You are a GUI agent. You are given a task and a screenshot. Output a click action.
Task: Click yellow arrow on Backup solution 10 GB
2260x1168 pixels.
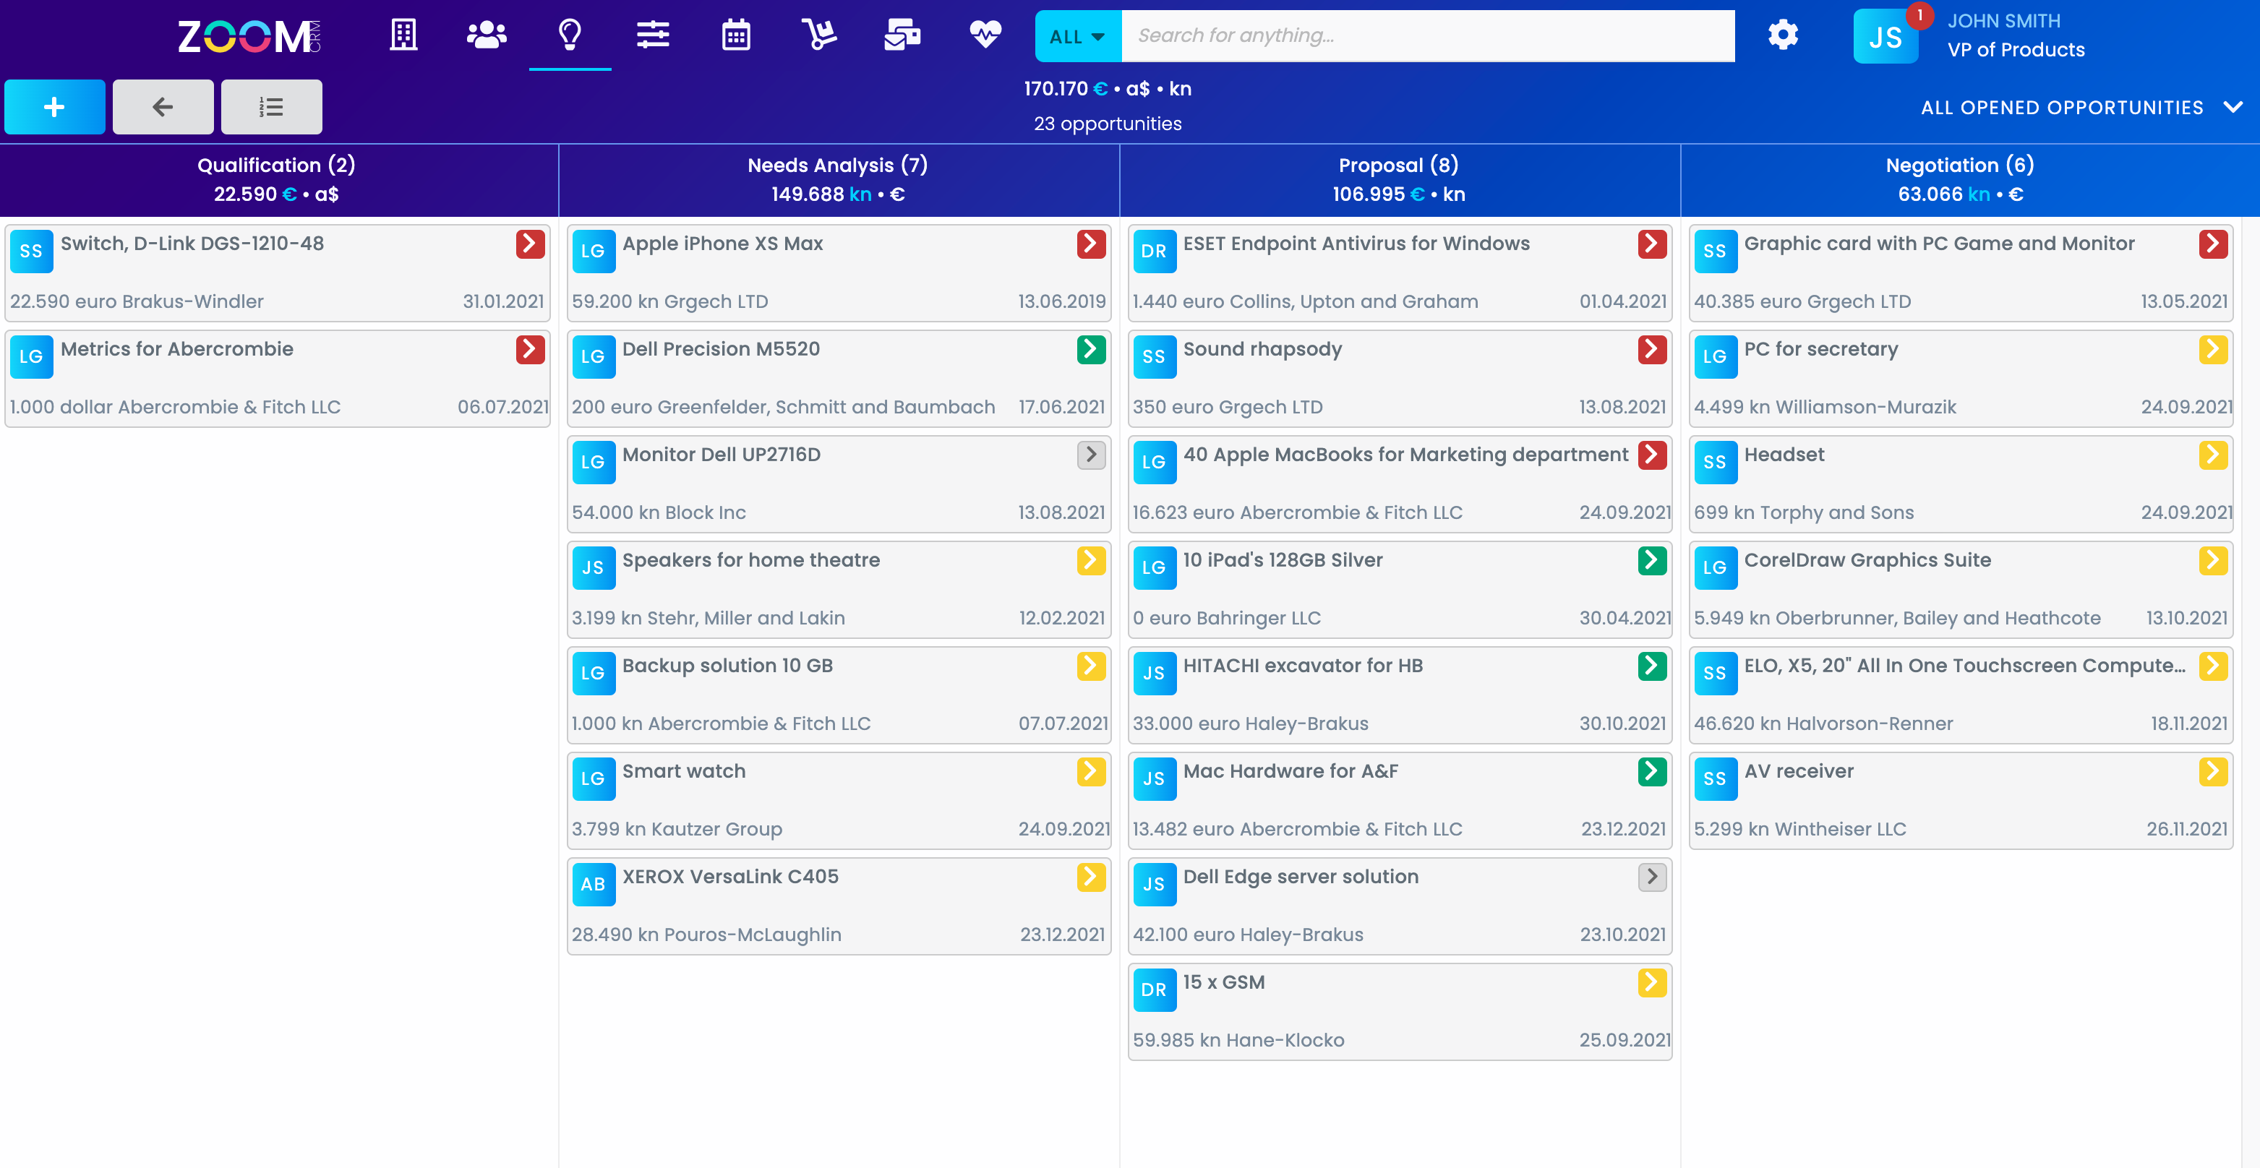tap(1090, 666)
